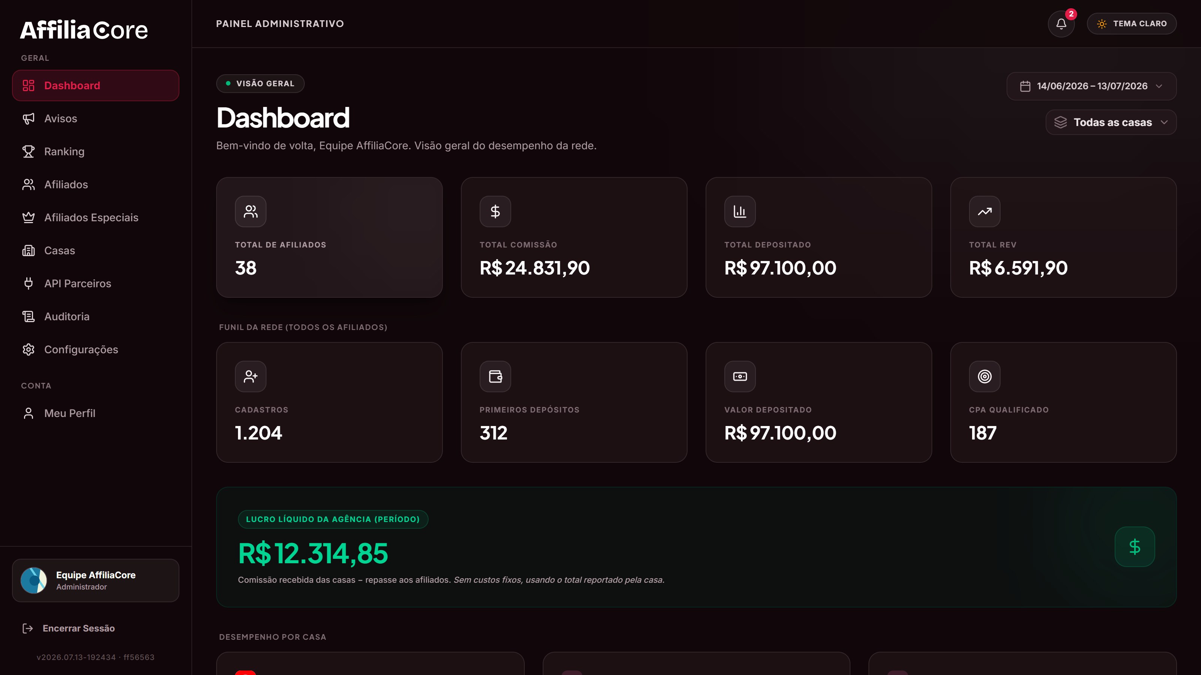Image resolution: width=1201 pixels, height=675 pixels.
Task: Open the Todas as casas dropdown
Action: 1111,122
